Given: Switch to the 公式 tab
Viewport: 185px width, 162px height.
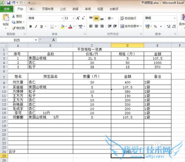Looking at the screenshot, I should click(63, 9).
